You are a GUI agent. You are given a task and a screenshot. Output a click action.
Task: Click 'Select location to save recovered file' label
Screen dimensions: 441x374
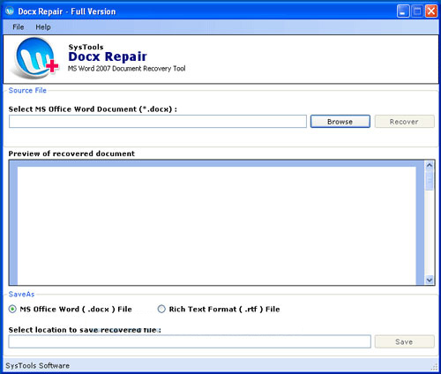(85, 330)
